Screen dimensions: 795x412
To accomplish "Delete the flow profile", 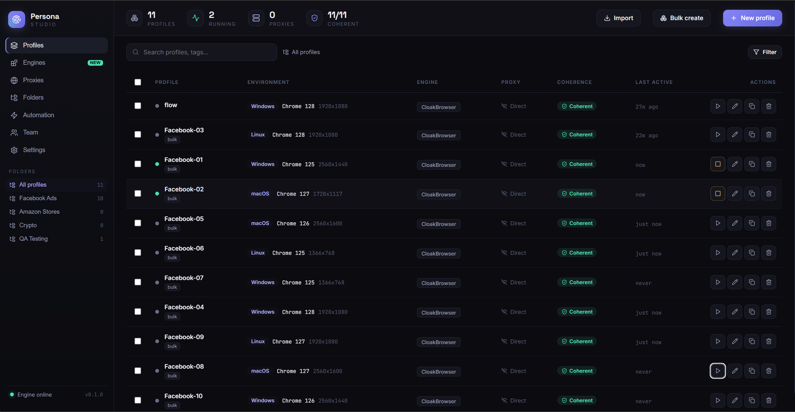I will pos(769,106).
